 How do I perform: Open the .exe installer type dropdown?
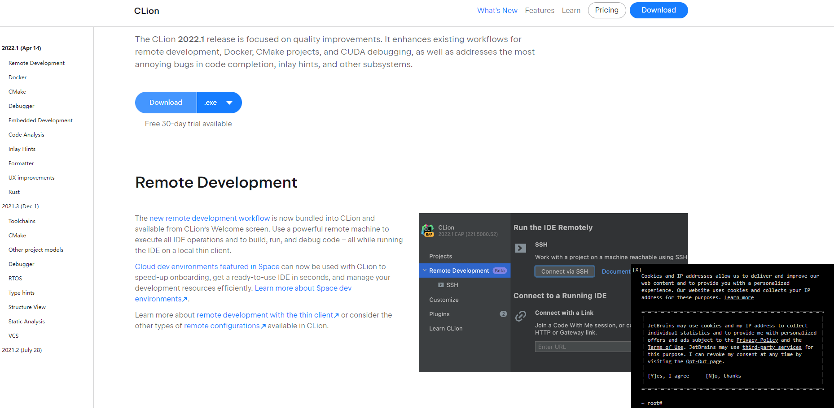coord(219,103)
